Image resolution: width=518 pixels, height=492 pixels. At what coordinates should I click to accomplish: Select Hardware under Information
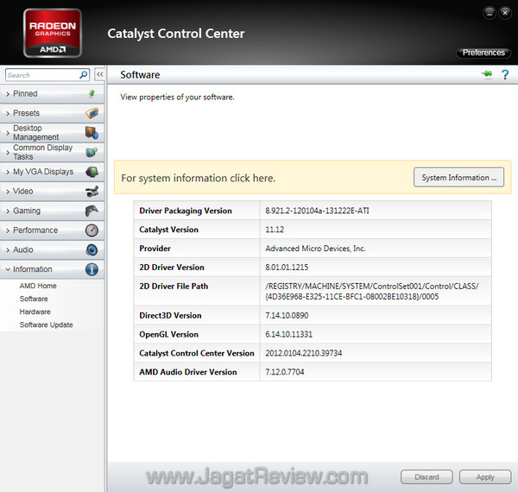(x=35, y=312)
